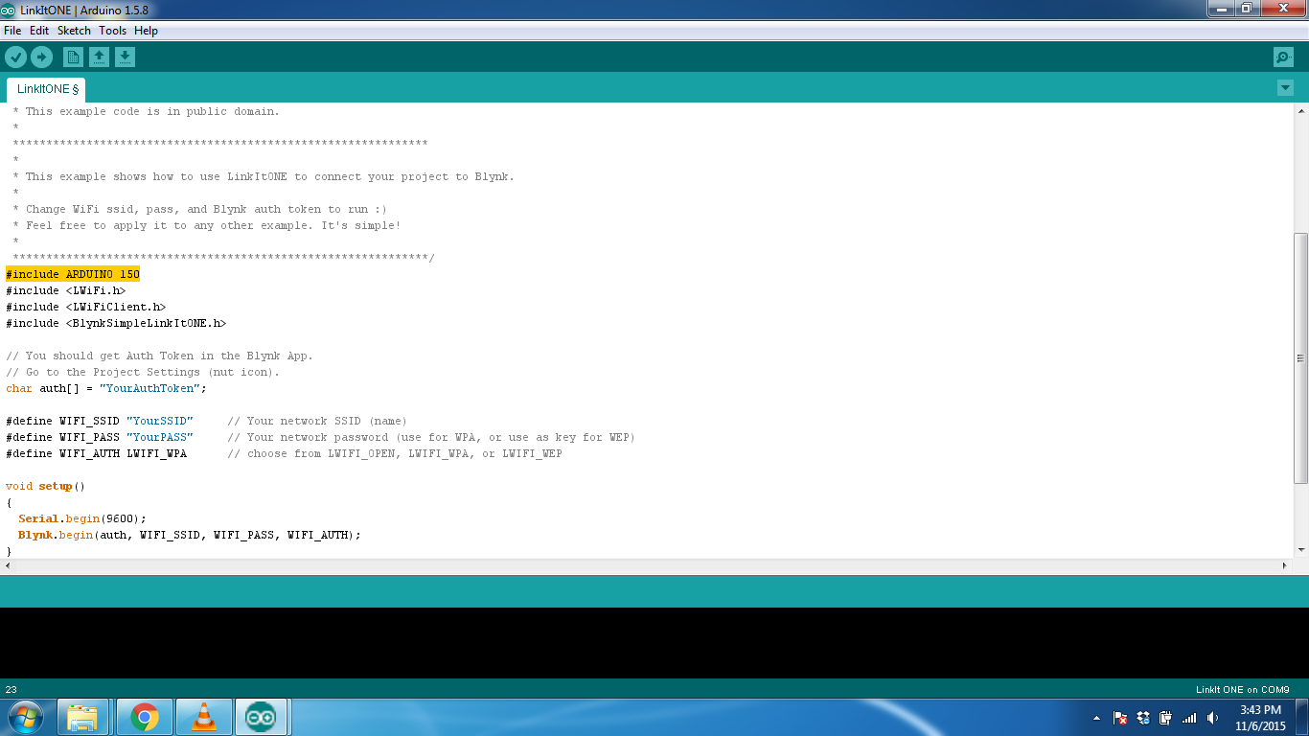Click the Action Center flag tray icon
The height and width of the screenshot is (736, 1309).
(1119, 718)
